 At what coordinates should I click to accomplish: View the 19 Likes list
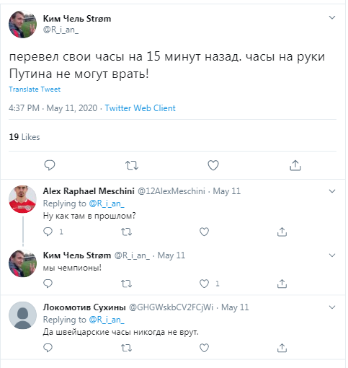click(x=24, y=137)
